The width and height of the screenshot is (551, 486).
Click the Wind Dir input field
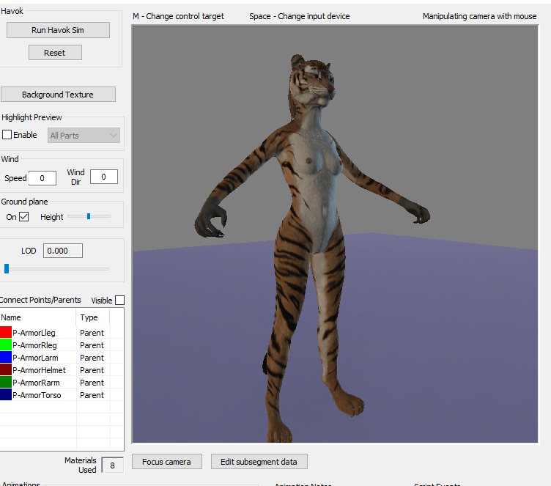click(x=103, y=177)
